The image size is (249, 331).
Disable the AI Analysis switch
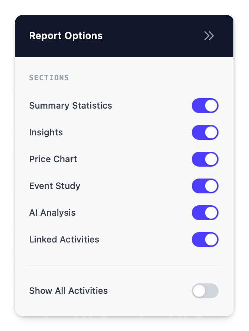[205, 213]
